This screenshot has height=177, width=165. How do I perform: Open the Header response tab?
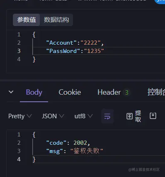pyautogui.click(x=109, y=92)
